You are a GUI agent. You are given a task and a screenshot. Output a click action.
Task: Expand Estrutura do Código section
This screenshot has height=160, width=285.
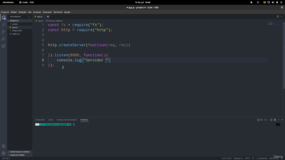[20, 152]
